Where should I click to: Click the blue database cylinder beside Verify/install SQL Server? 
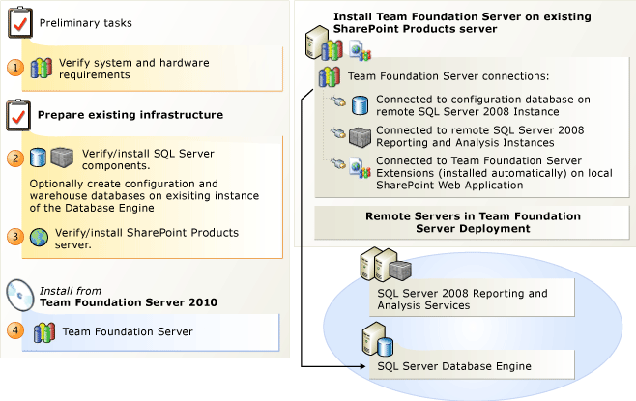38,158
